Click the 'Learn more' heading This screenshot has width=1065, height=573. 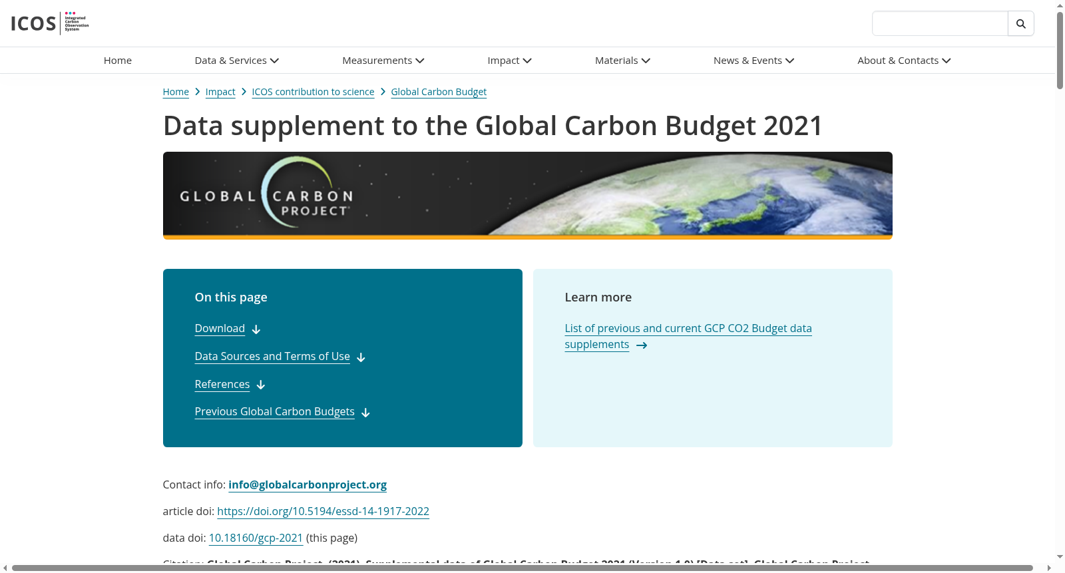tap(598, 297)
